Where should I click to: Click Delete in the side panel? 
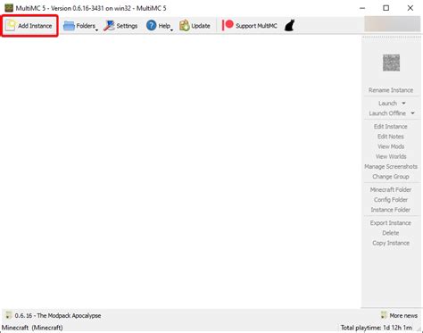(x=391, y=233)
